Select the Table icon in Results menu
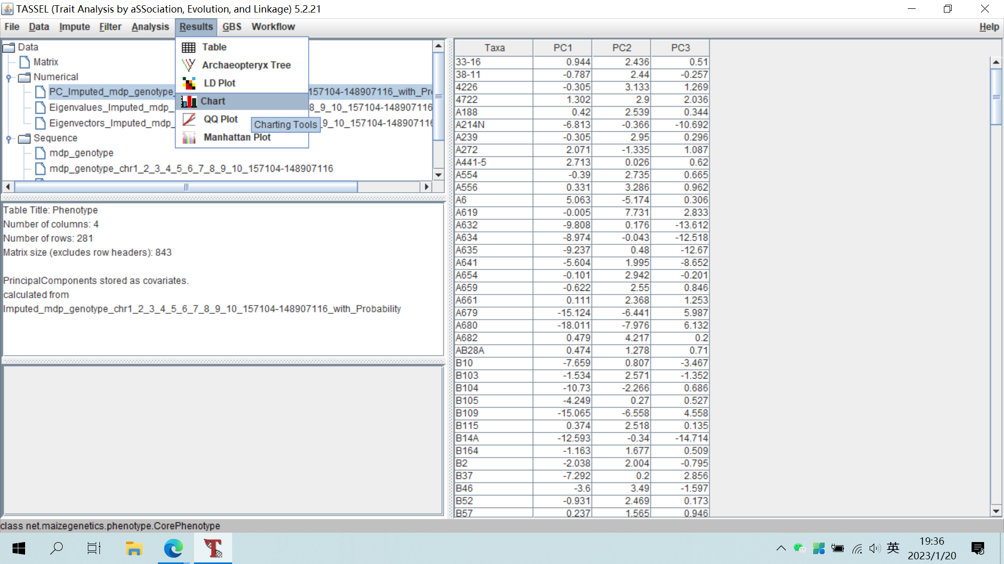Viewport: 1004px width, 564px height. [188, 47]
